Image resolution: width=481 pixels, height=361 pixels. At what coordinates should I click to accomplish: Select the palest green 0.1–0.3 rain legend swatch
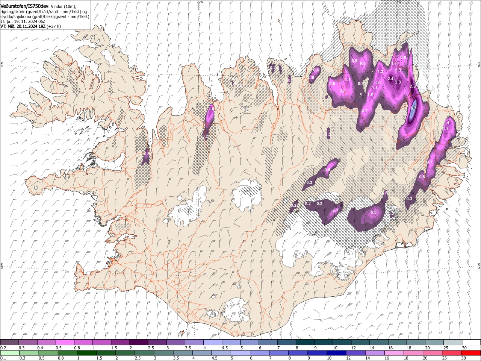(x=9, y=353)
